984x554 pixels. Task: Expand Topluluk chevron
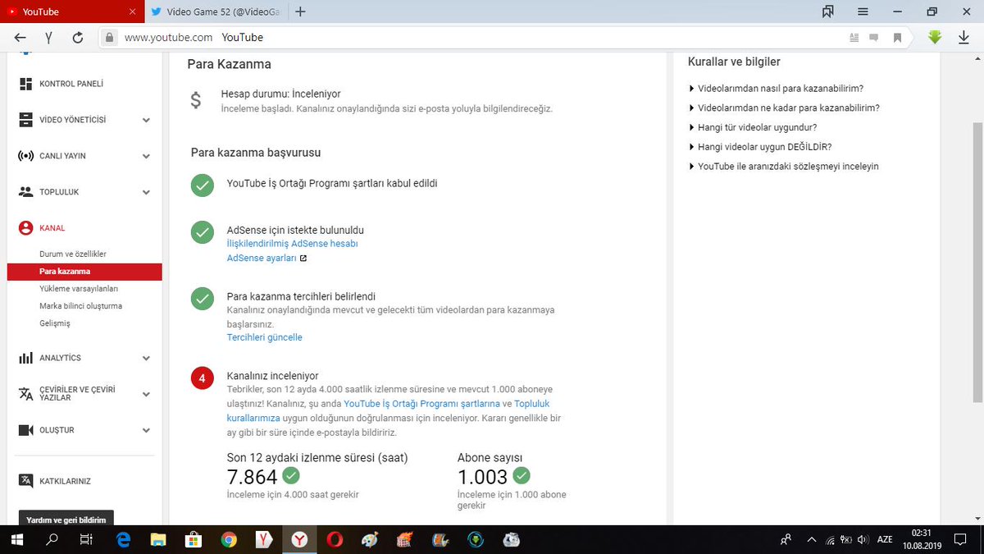click(x=146, y=192)
